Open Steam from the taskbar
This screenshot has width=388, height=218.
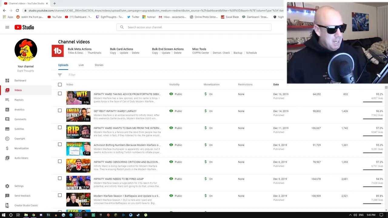(138, 215)
